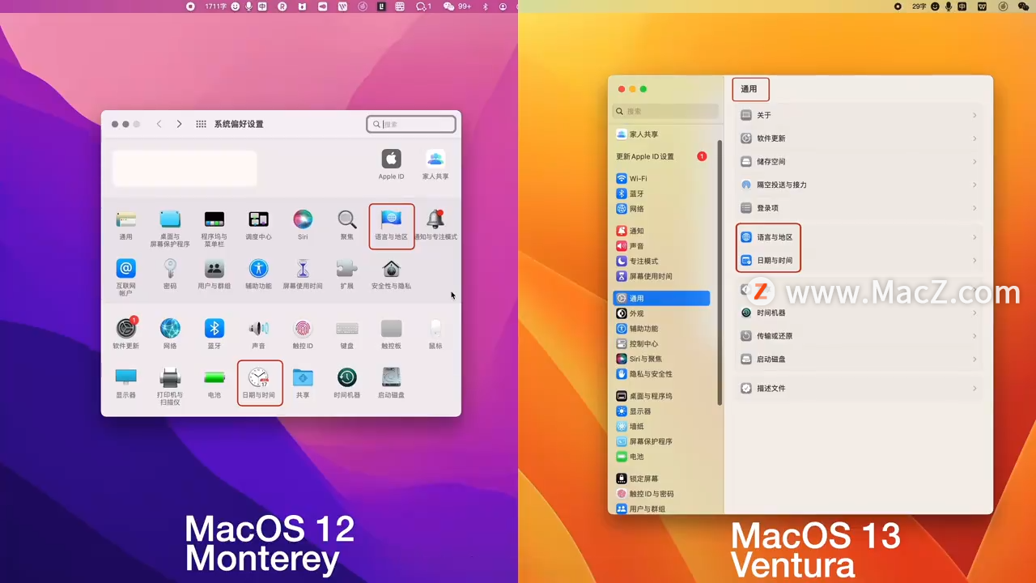Open 语言与地区 row in Ventura
Screen dimensions: 1036x583
click(x=859, y=237)
